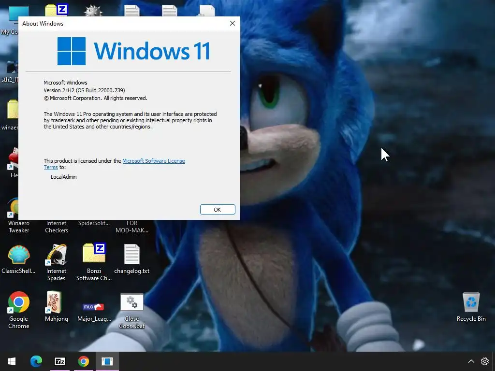Select Google Chrome desktop shortcut
Viewport: 495px width, 371px height.
point(19,310)
